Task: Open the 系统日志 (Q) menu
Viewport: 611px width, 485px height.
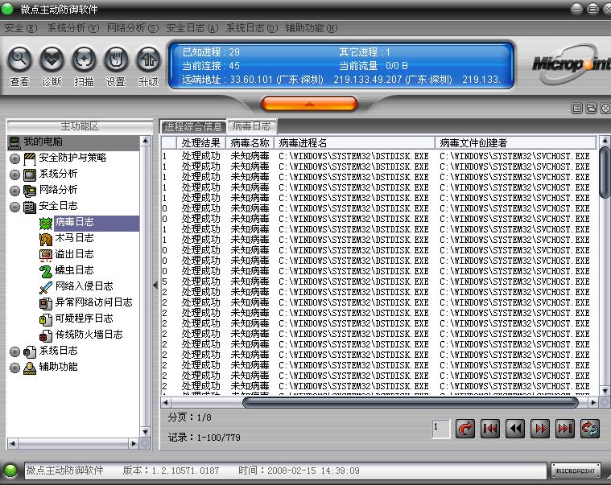Action: point(252,28)
